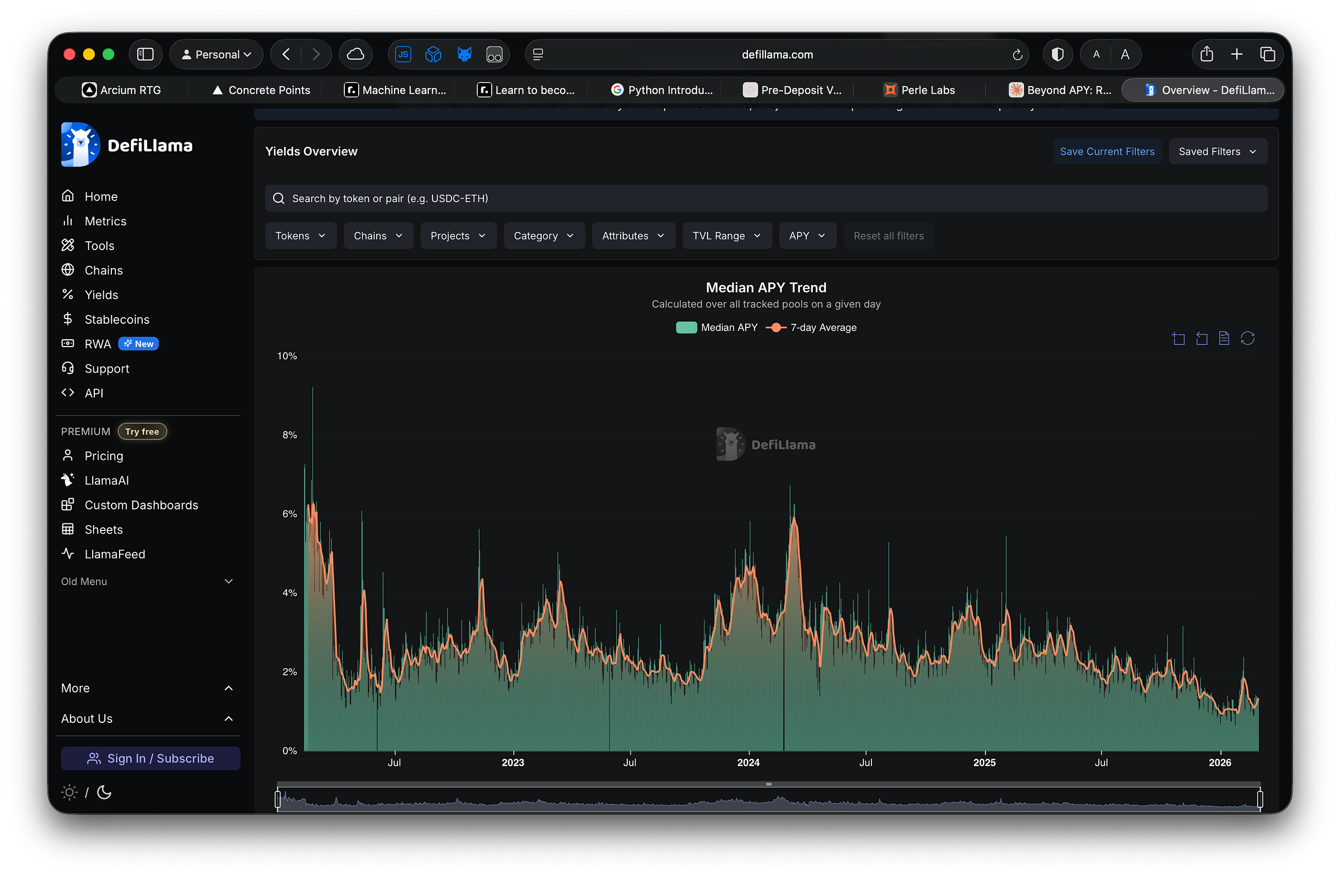1340x877 pixels.
Task: Toggle Median APY legend series
Action: (717, 328)
